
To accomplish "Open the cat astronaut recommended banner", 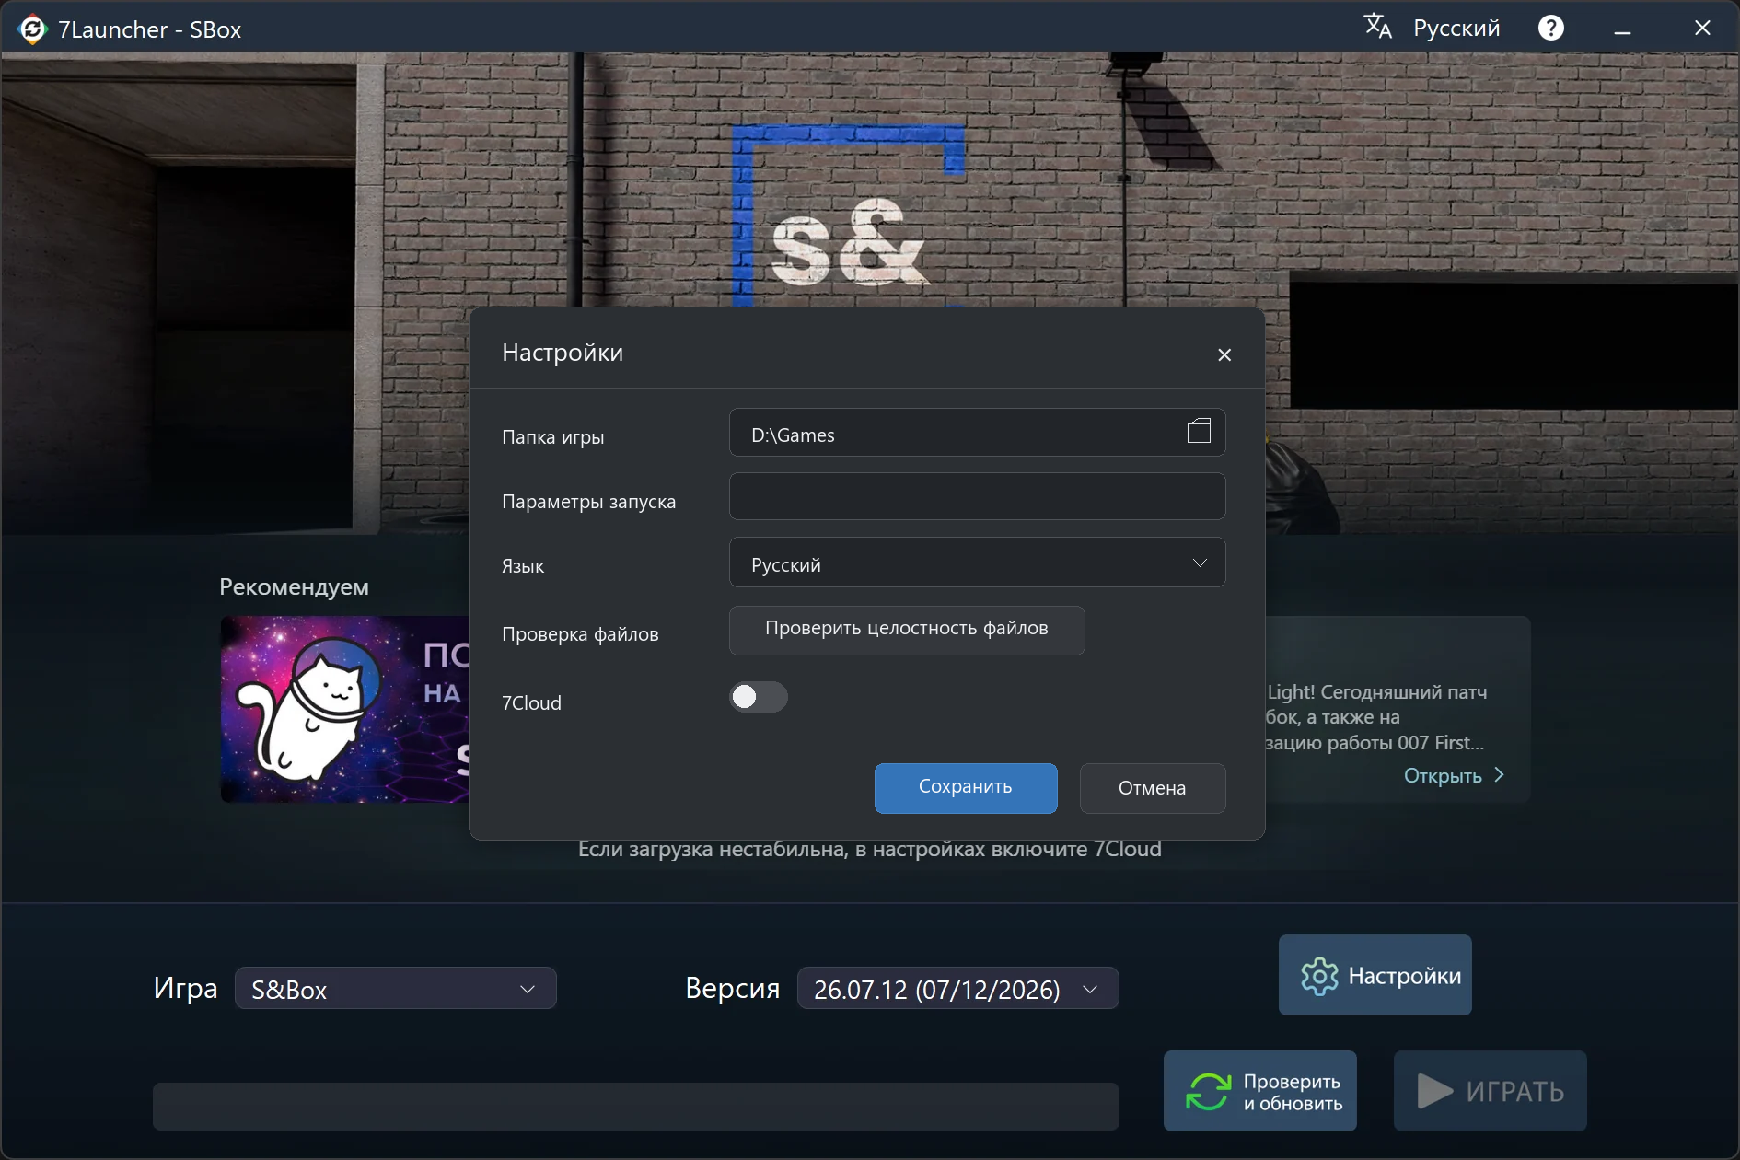I will pos(345,709).
